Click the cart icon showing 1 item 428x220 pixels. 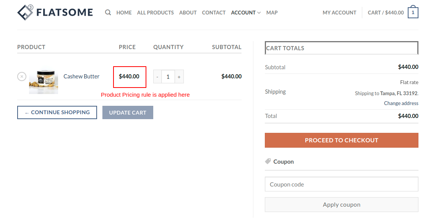(x=412, y=12)
